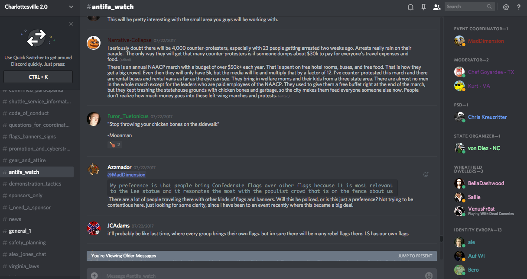Click the @MadDimension mention link
527x279 pixels.
click(126, 175)
